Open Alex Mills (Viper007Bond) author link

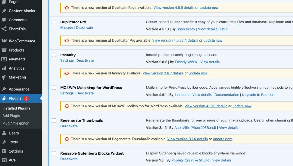[x=195, y=127]
